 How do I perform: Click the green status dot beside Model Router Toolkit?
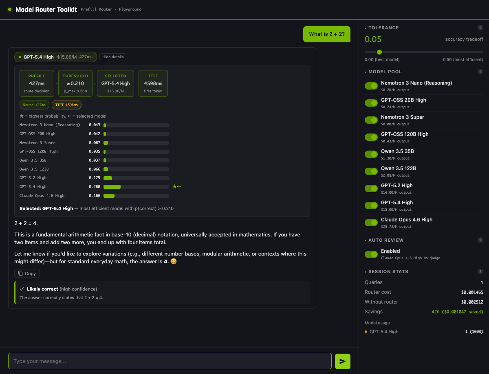click(10, 9)
